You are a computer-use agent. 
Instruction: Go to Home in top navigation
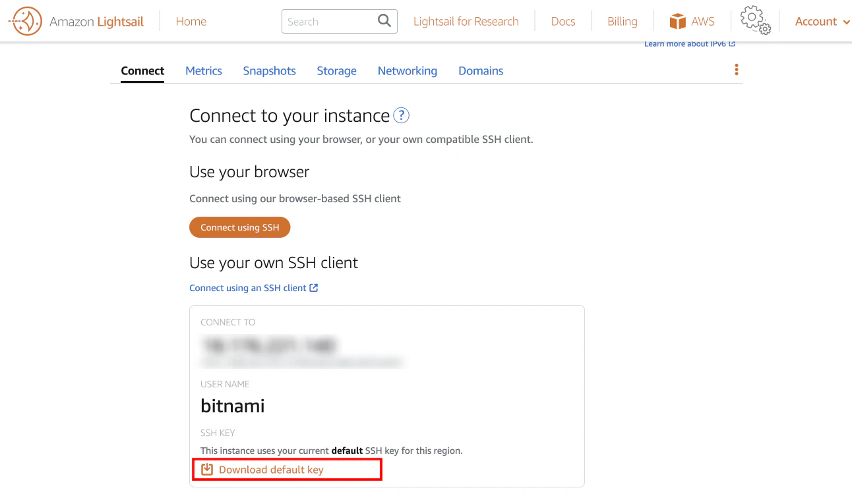[191, 21]
